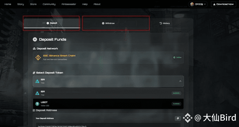239x127 pixels.
Task: Choose USDT Tether USD from token list
Action: pyautogui.click(x=108, y=104)
